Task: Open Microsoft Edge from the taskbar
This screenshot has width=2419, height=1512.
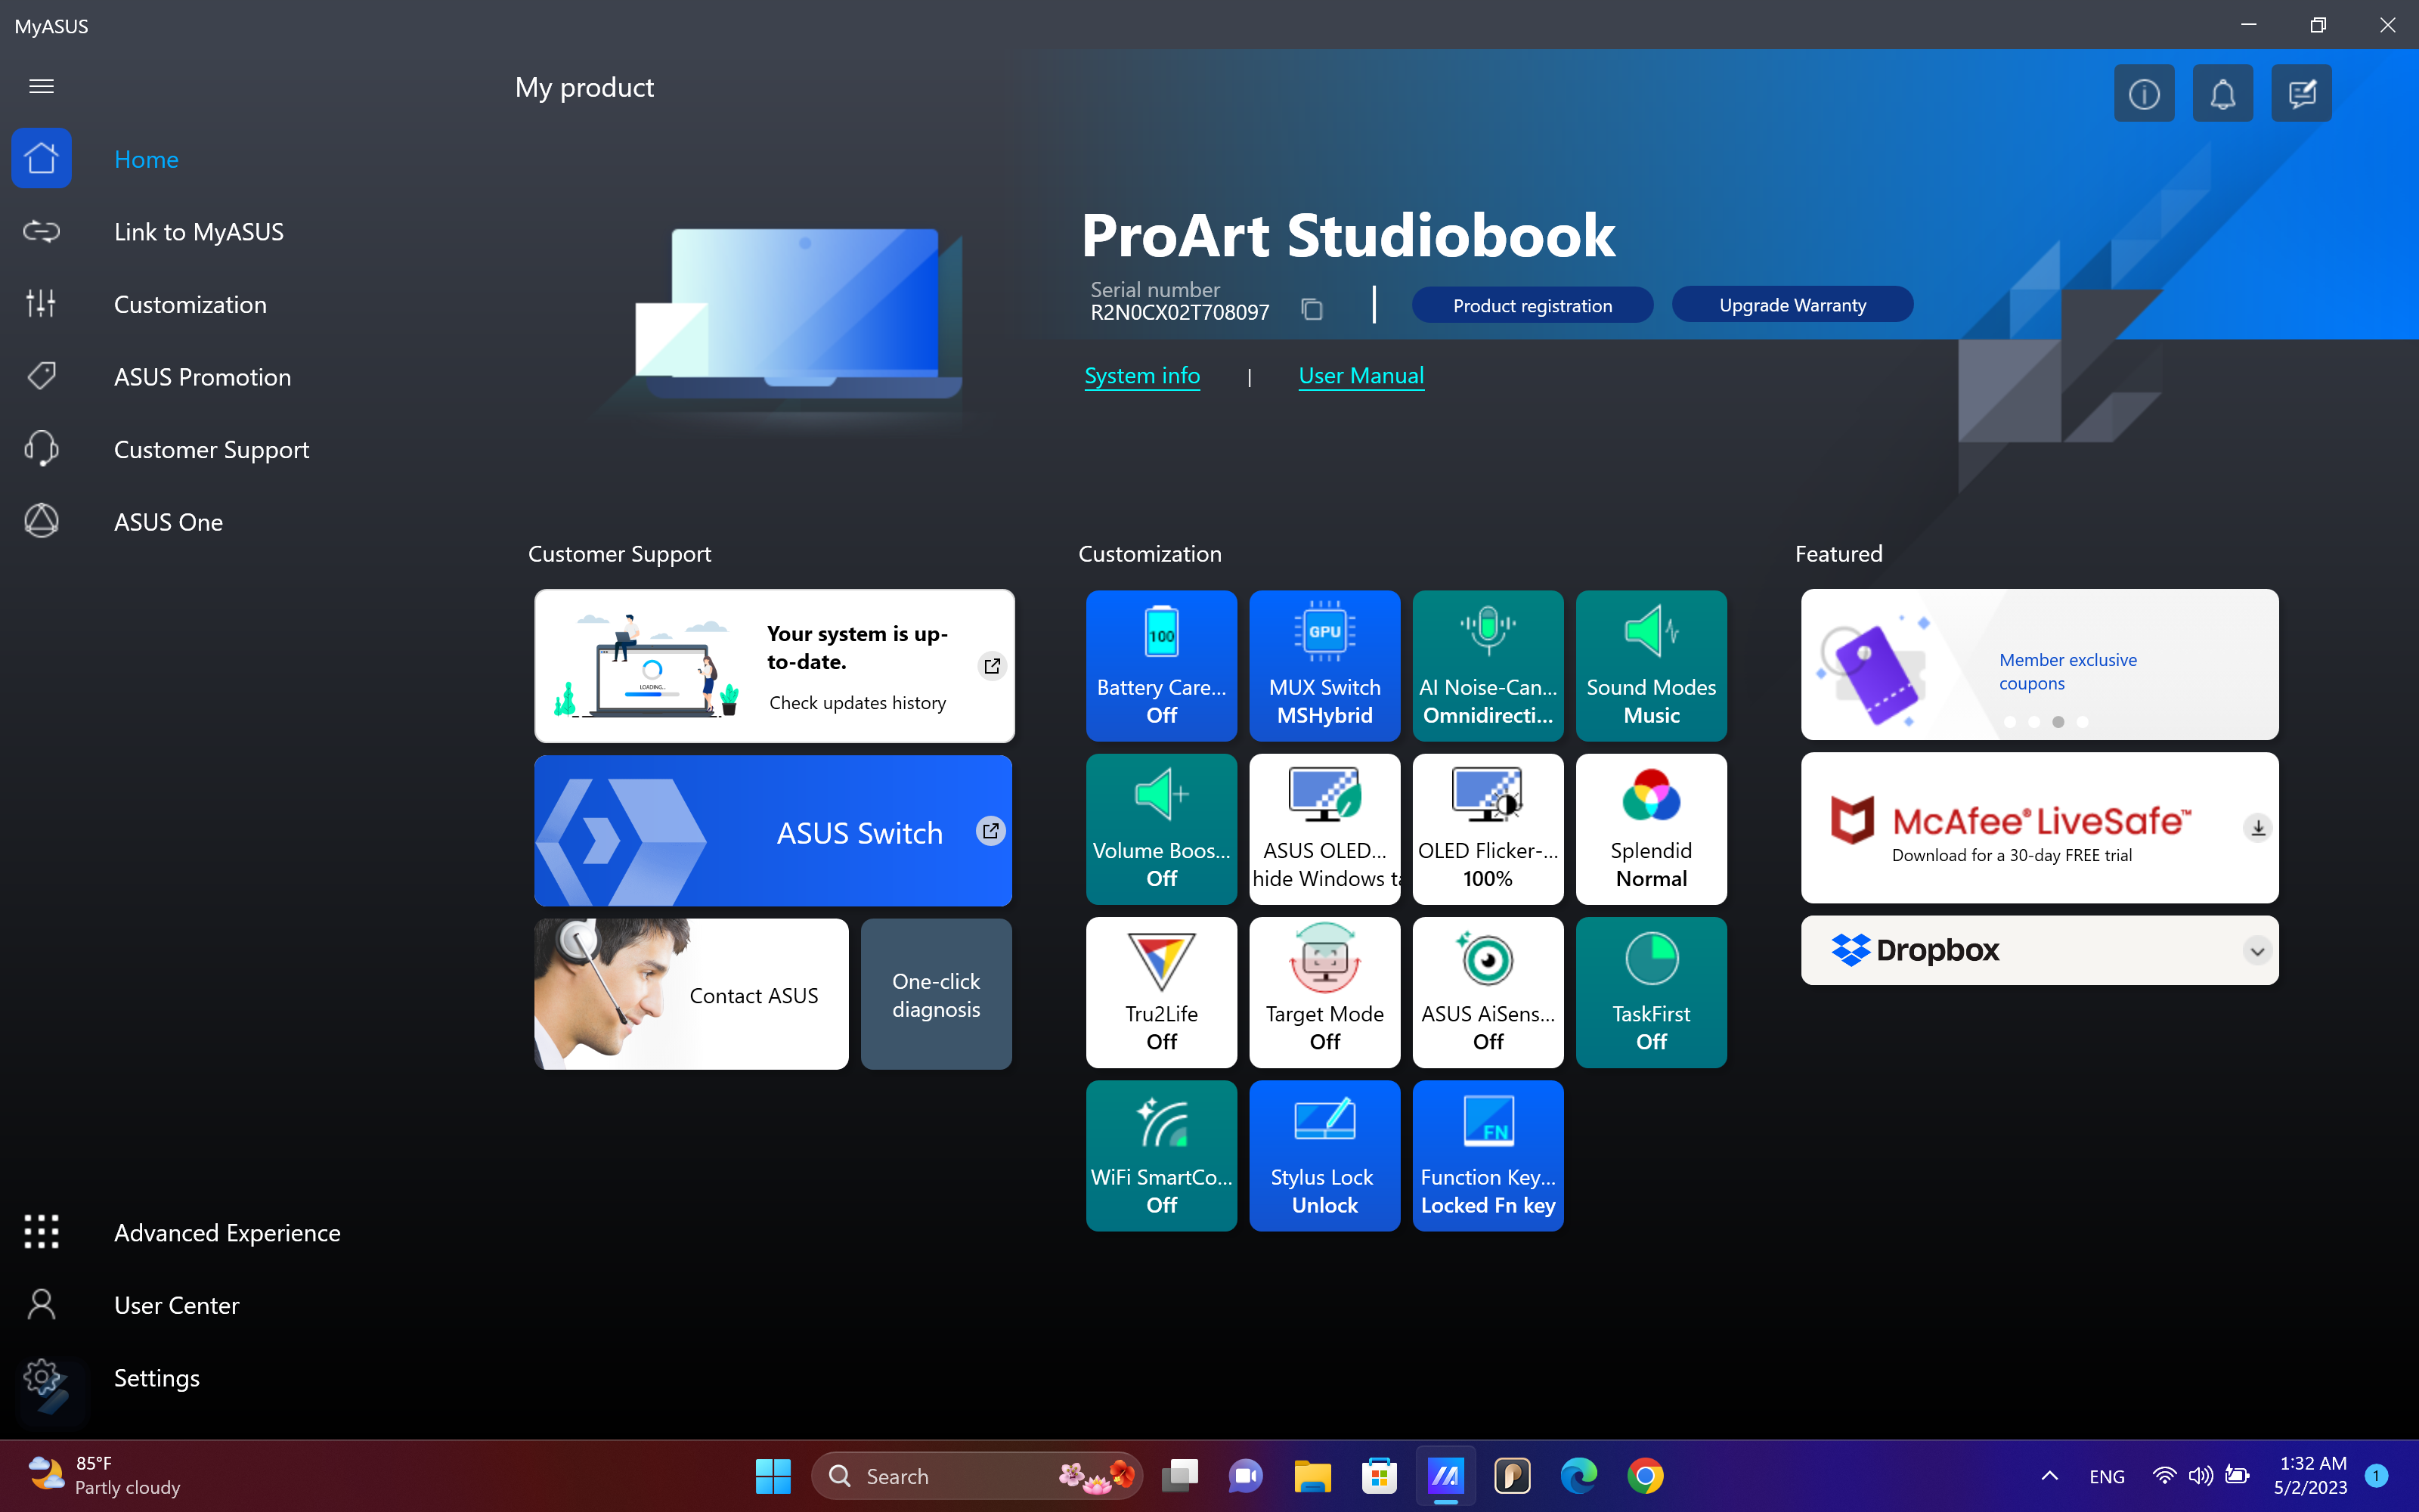Action: point(1578,1475)
